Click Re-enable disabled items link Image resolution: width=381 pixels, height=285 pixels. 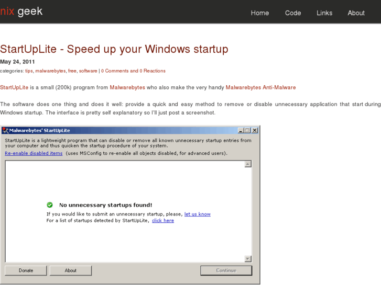tap(34, 153)
